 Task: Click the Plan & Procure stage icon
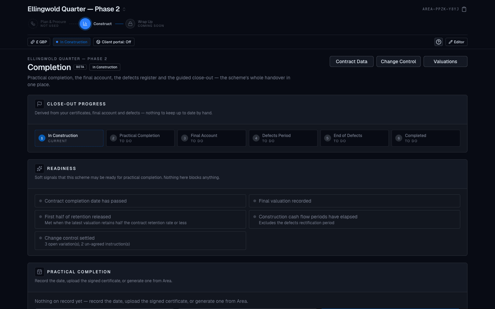33,24
